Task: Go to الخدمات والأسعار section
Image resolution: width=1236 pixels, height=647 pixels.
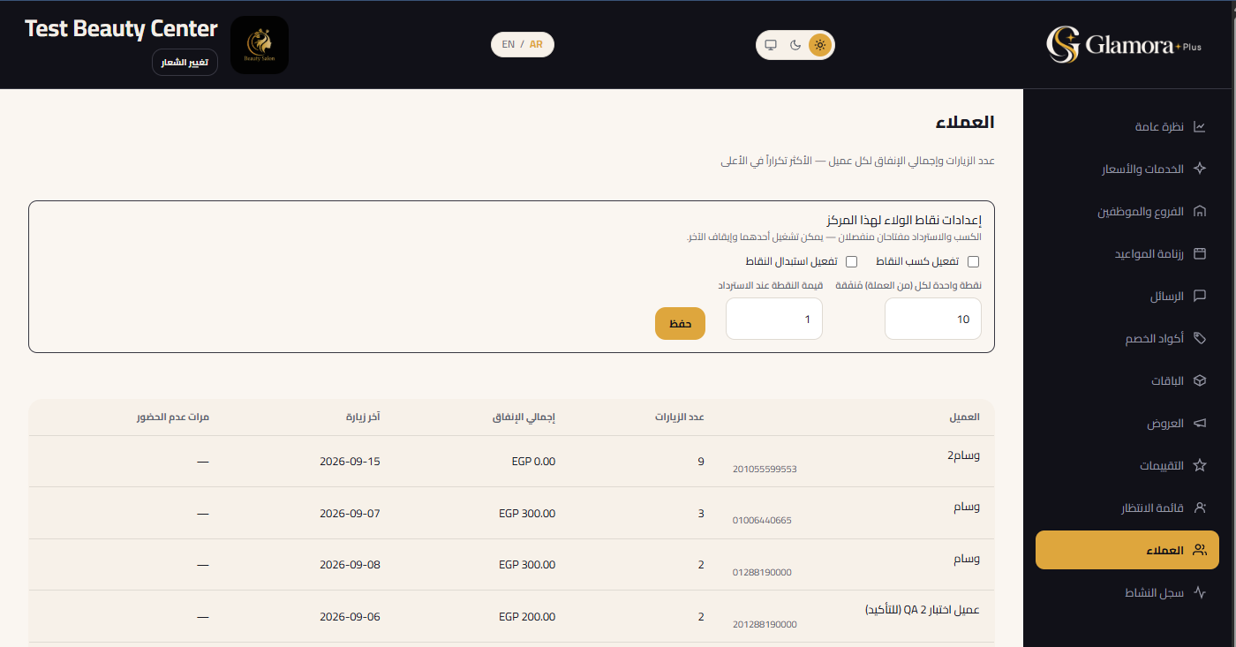Action: tap(1127, 169)
